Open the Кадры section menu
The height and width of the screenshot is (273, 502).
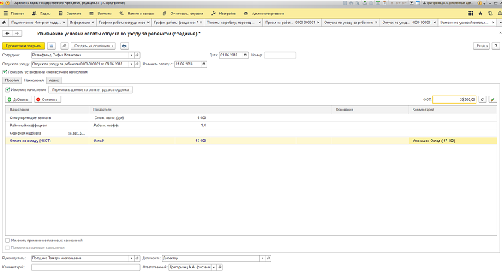[41, 14]
